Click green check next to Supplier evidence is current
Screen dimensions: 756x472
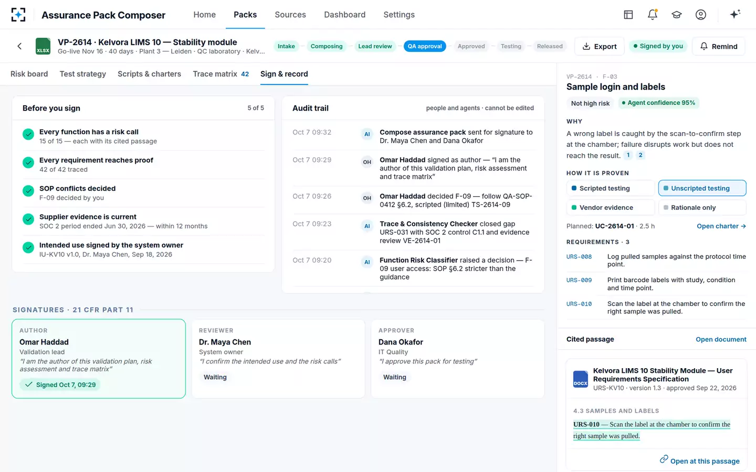click(28, 219)
